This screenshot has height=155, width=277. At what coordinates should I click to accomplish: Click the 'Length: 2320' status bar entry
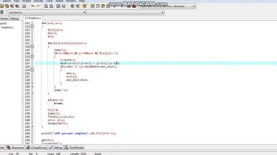coord(78,154)
